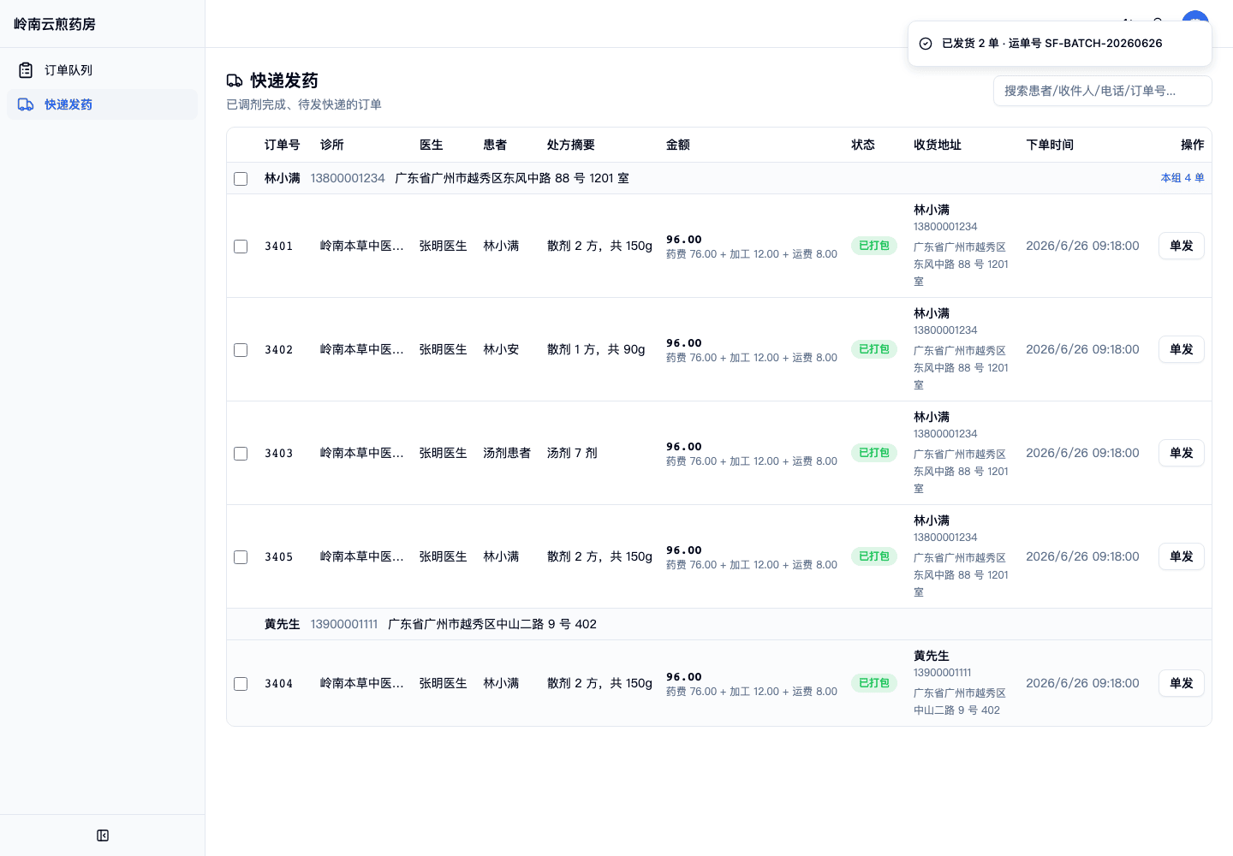Tick the checkbox for order 3405
Image resolution: width=1233 pixels, height=856 pixels.
click(x=241, y=557)
